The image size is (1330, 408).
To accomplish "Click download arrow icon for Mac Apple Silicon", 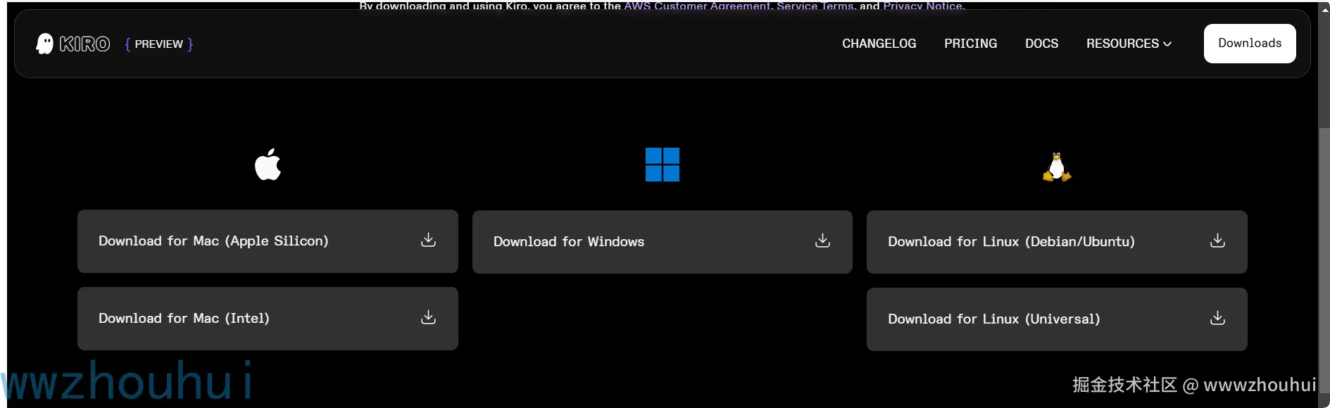I will click(x=428, y=241).
